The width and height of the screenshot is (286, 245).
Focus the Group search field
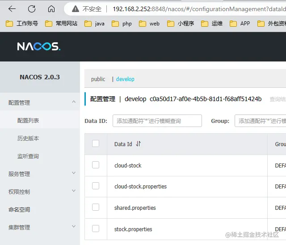(x=260, y=121)
